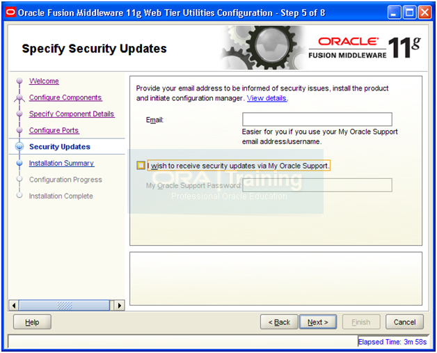The width and height of the screenshot is (437, 353).
Task: Maximize the configuration window
Action: tap(409, 13)
